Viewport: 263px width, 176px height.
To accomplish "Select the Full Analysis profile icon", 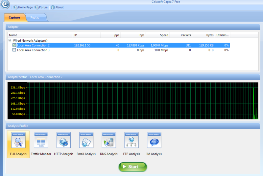I will pos(18,140).
